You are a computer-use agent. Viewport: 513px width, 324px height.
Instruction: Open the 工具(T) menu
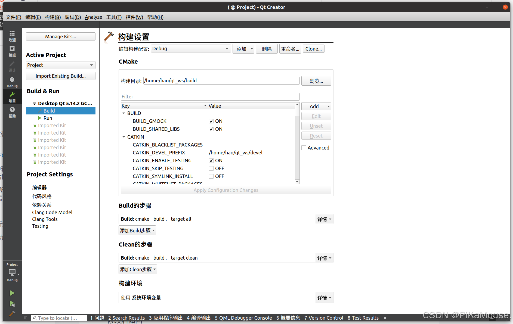pos(114,17)
